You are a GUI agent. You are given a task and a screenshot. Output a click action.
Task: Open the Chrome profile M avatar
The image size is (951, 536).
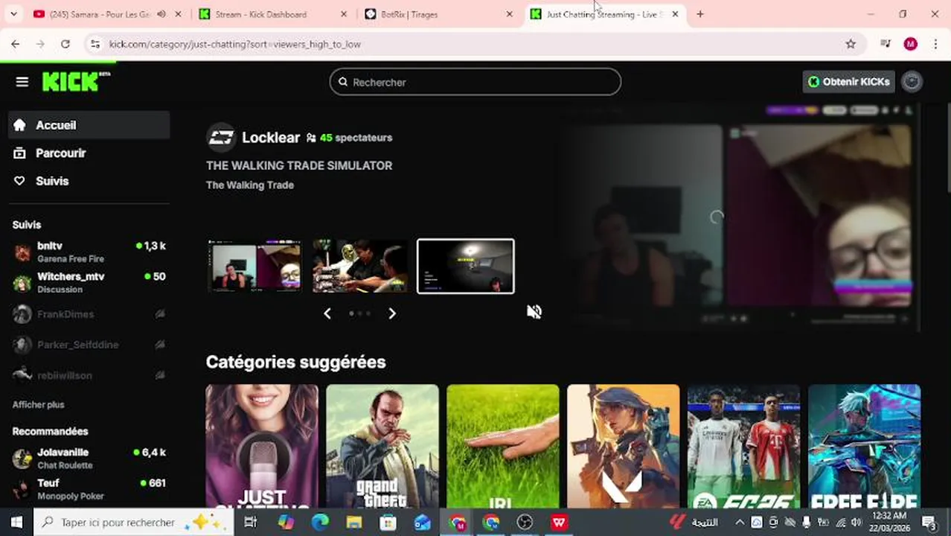911,44
